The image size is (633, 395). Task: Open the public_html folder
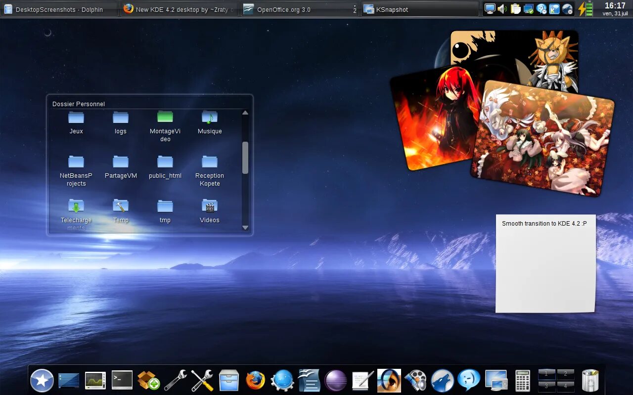pyautogui.click(x=165, y=167)
